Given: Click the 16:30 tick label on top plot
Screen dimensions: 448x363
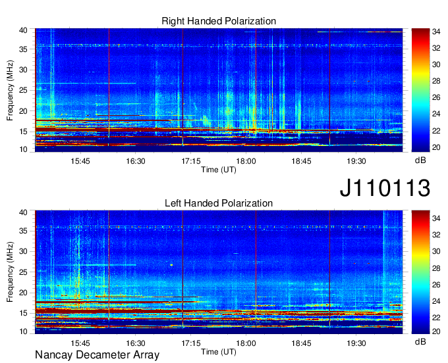Looking at the screenshot, I should tap(136, 161).
